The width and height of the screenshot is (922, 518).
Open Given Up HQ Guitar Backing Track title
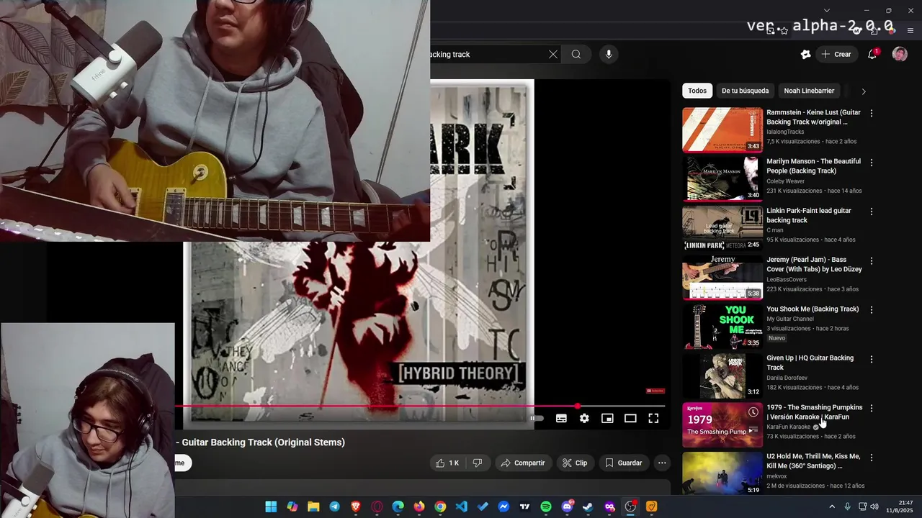(x=810, y=363)
